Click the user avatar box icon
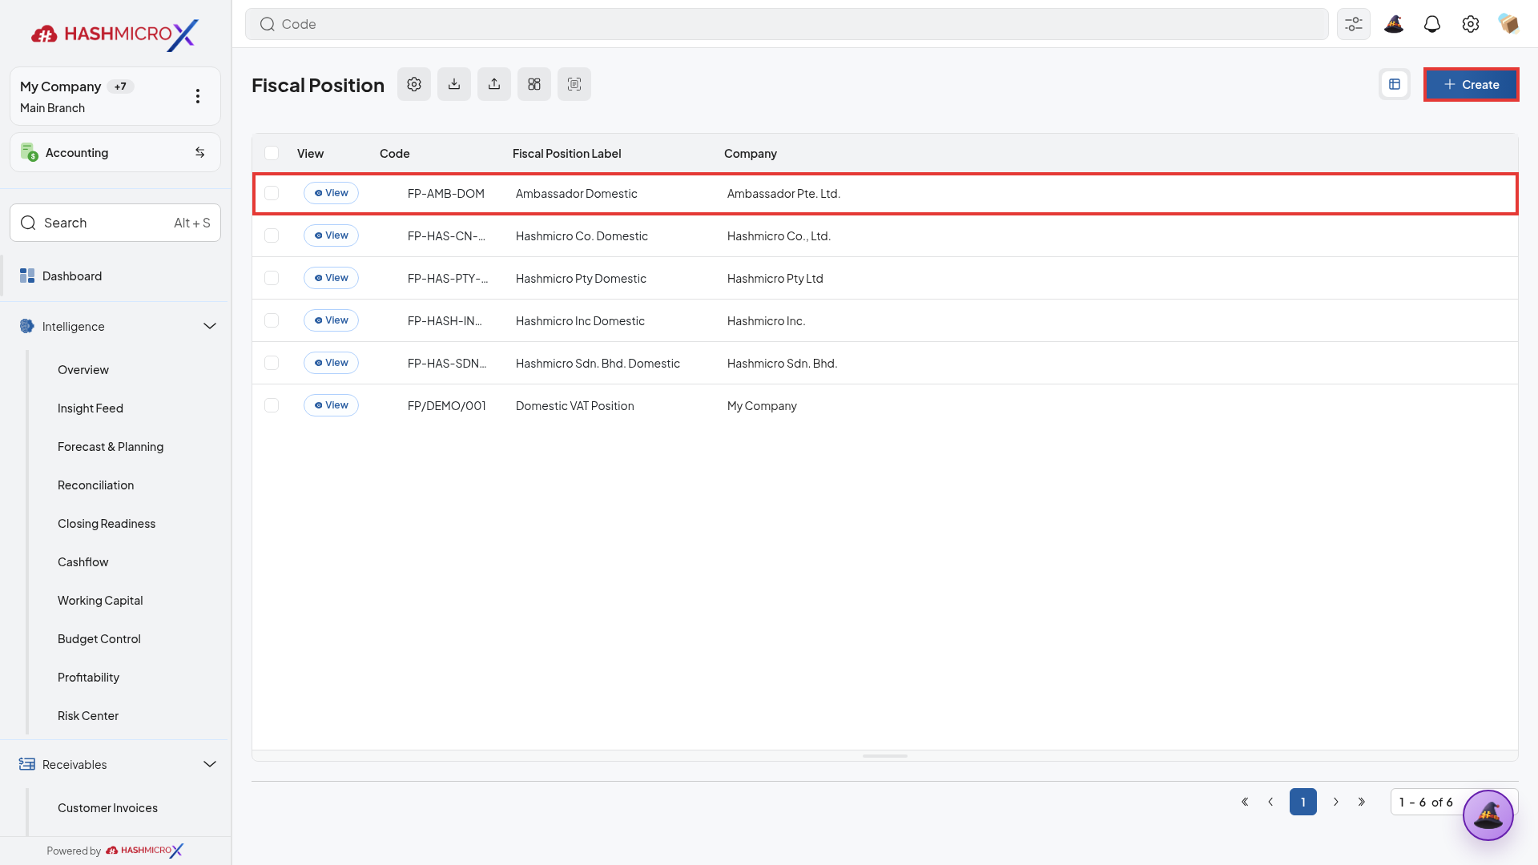The height and width of the screenshot is (865, 1538). pos(1509,24)
